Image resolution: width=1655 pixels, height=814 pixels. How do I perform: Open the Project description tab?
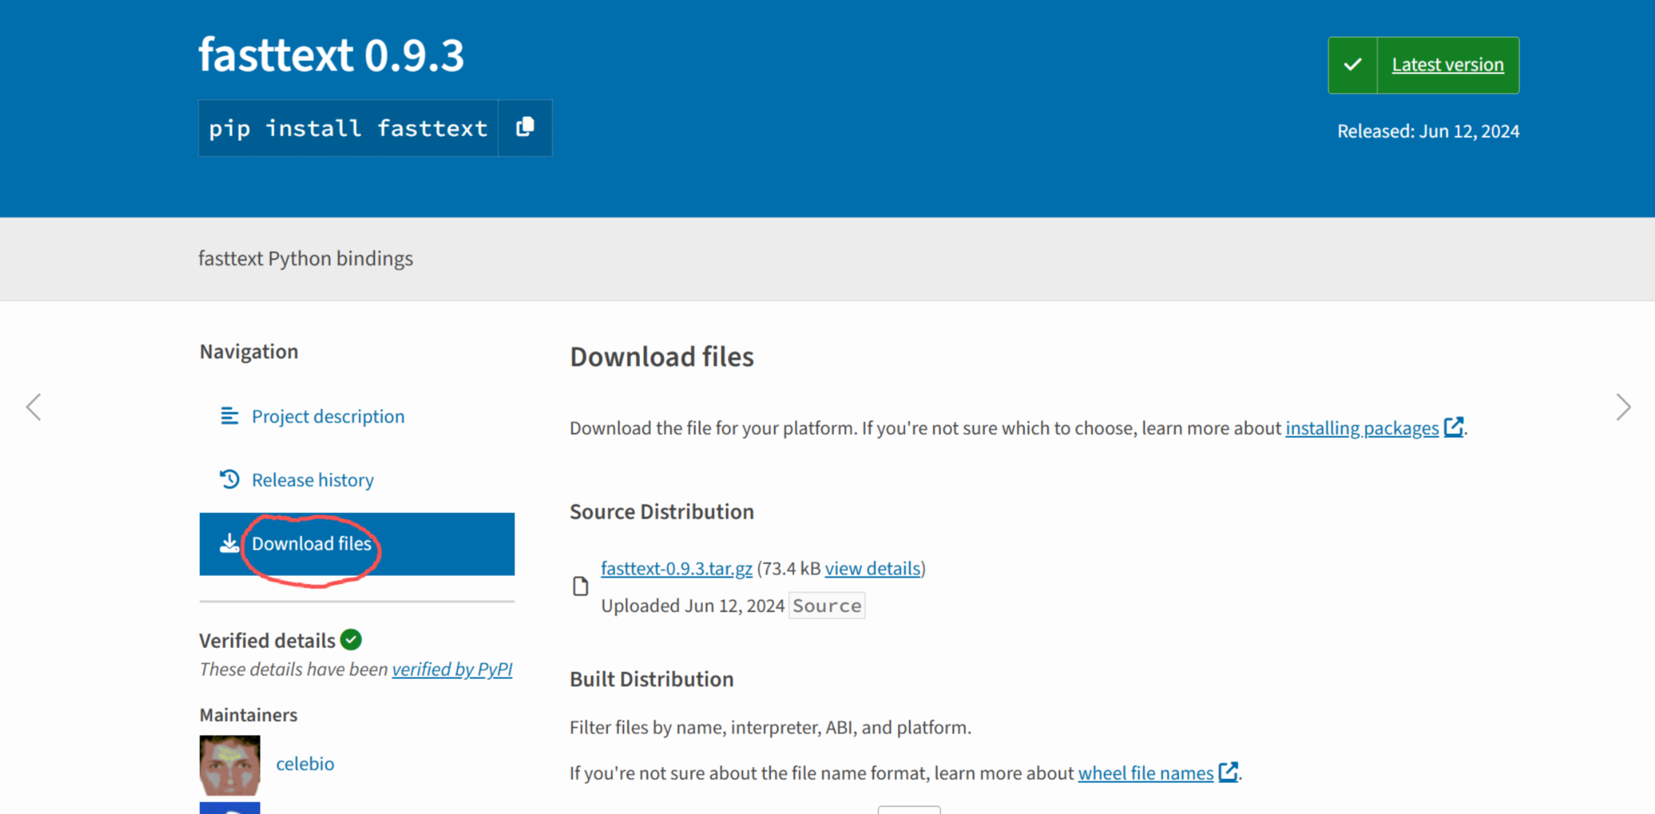click(x=328, y=416)
